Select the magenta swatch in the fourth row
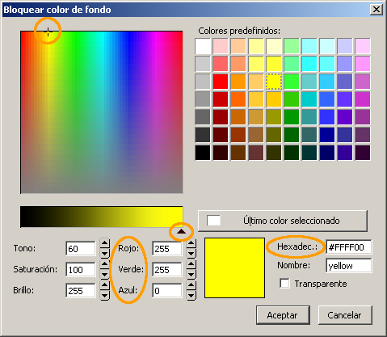 click(x=363, y=99)
